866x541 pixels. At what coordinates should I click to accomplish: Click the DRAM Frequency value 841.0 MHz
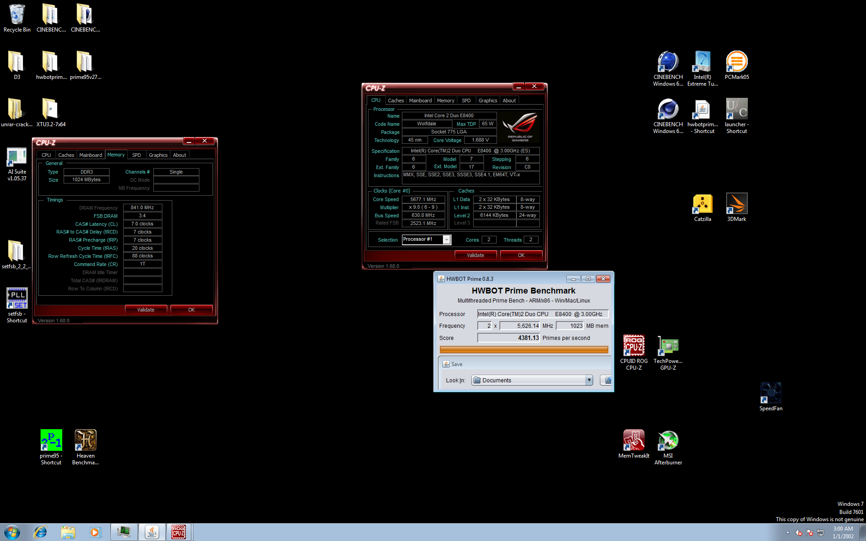coord(143,208)
